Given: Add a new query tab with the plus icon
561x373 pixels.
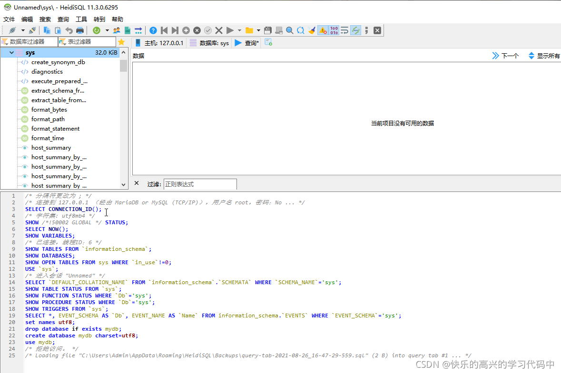Looking at the screenshot, I should tap(268, 42).
